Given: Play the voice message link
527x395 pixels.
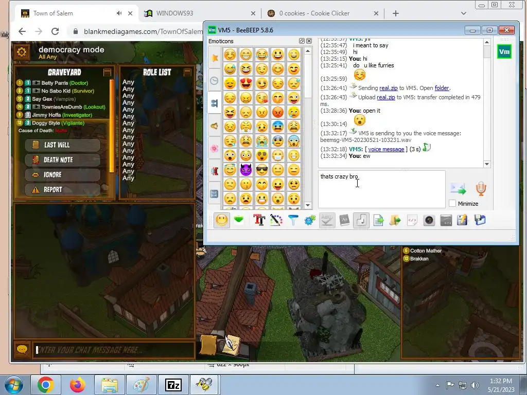Looking at the screenshot, I should coord(386,149).
